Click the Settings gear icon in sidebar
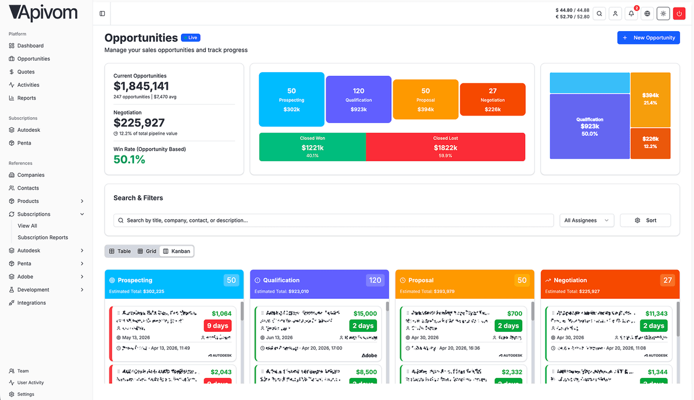The height and width of the screenshot is (400, 694). [x=12, y=394]
